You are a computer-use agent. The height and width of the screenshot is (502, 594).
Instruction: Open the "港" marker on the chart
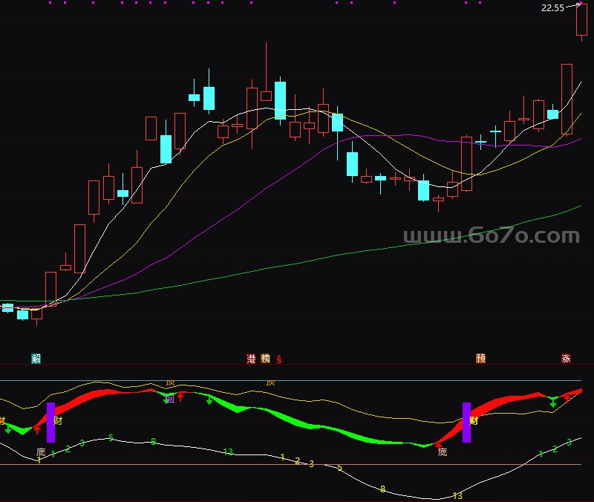click(251, 359)
